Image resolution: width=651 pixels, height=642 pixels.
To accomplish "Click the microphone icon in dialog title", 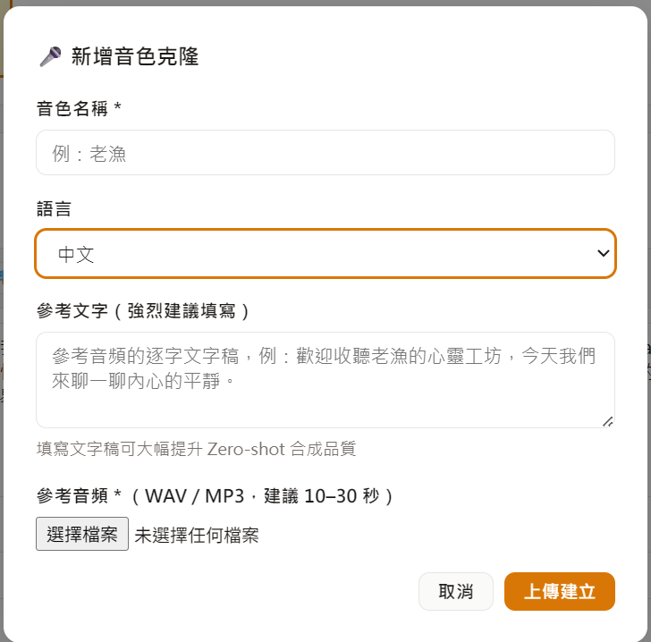I will [50, 57].
